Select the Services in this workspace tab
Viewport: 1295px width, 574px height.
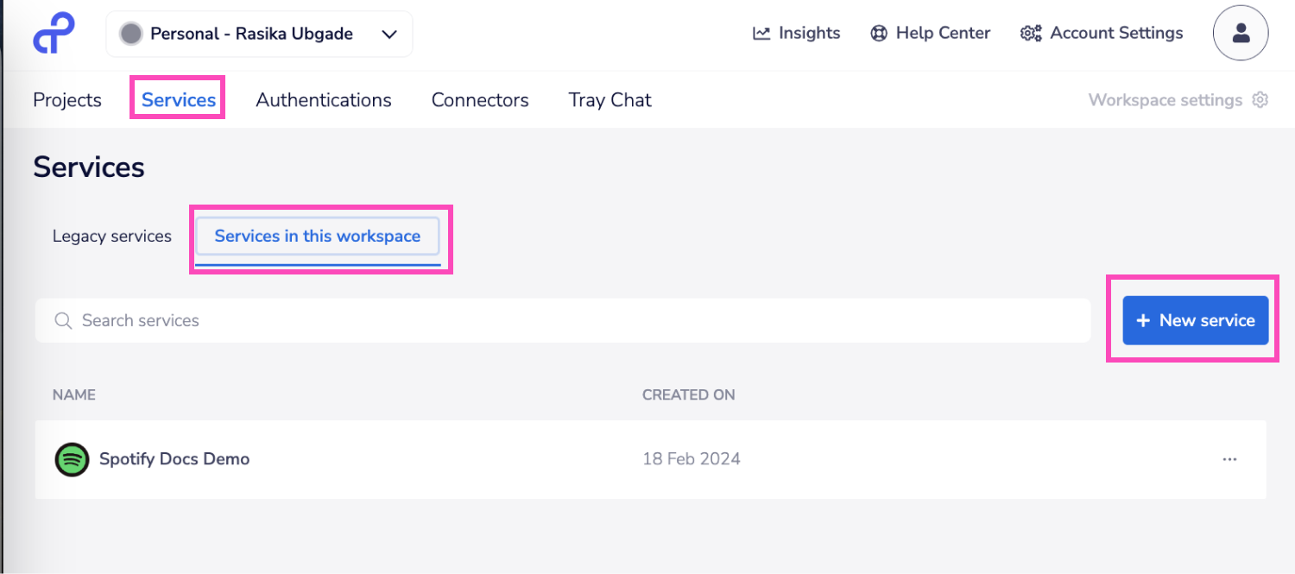click(318, 235)
